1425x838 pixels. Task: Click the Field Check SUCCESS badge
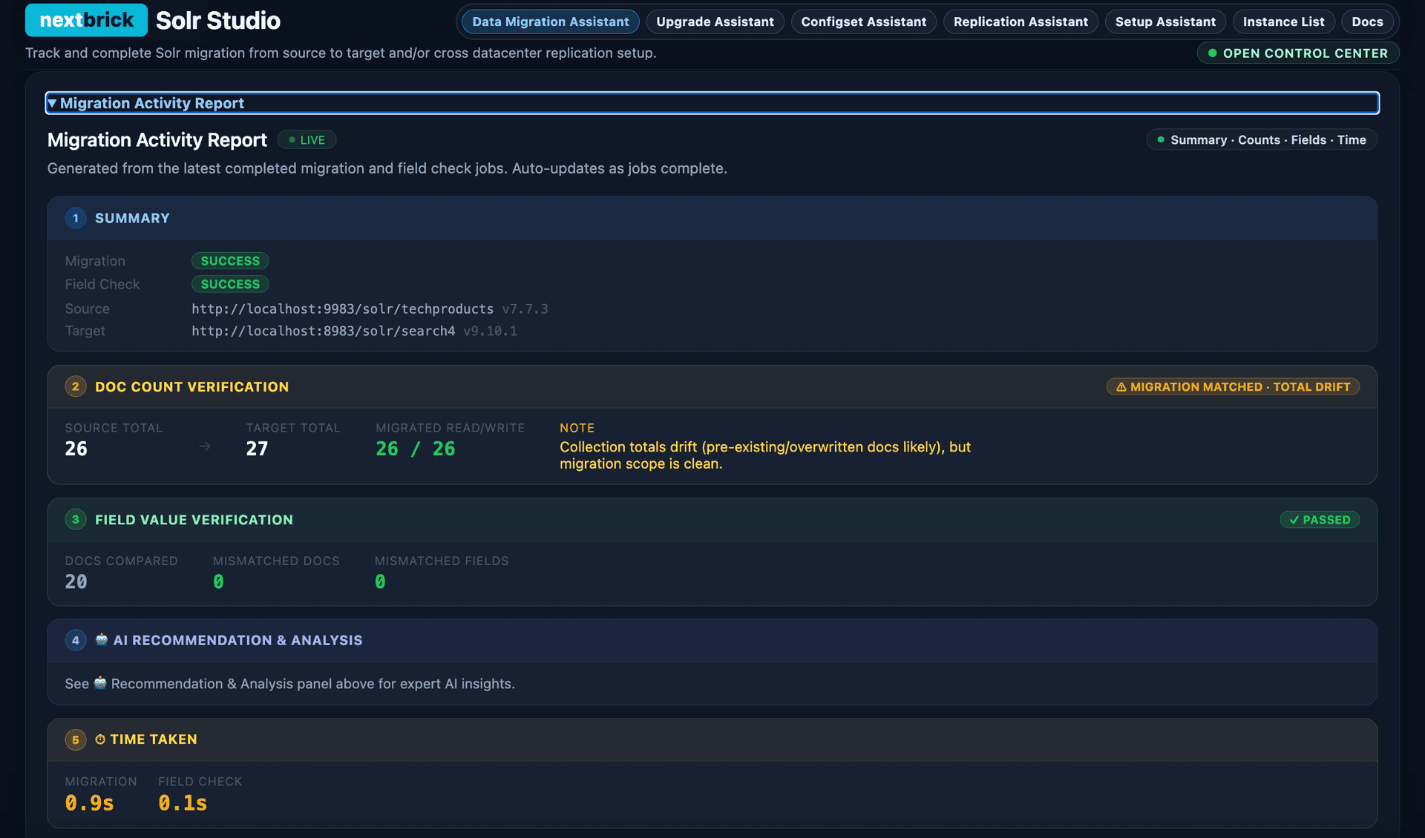coord(230,284)
